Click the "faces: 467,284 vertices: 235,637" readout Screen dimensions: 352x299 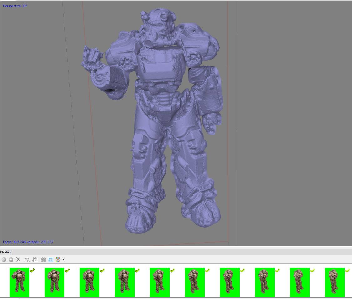tap(28, 242)
